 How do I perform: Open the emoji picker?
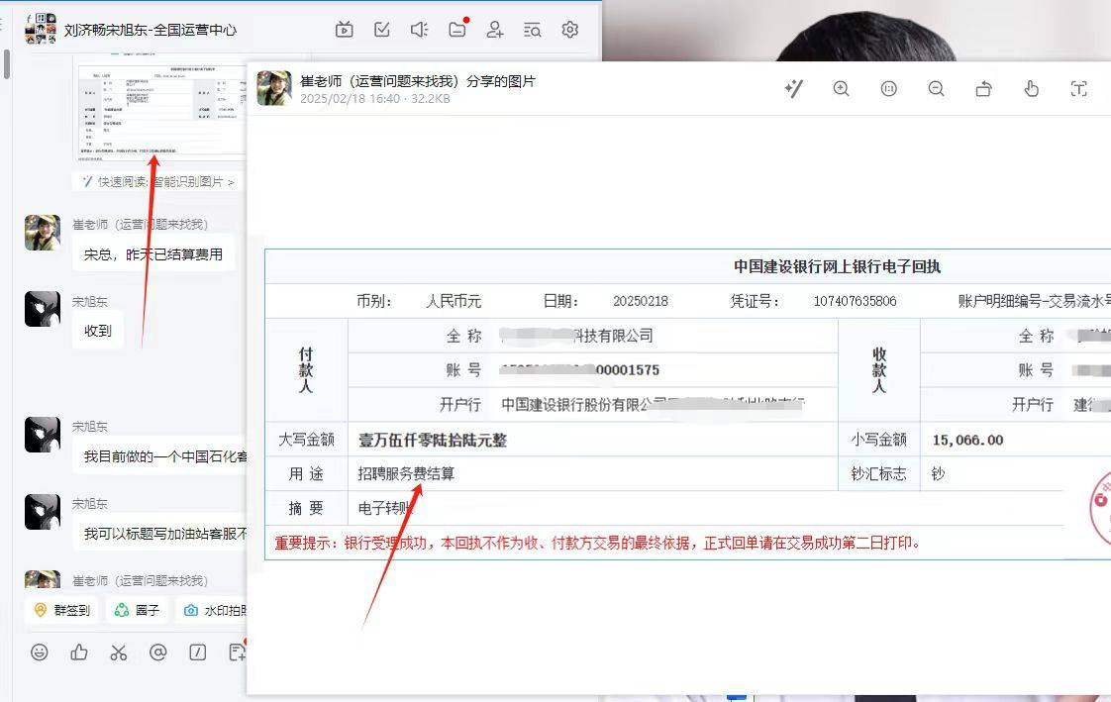tap(40, 652)
